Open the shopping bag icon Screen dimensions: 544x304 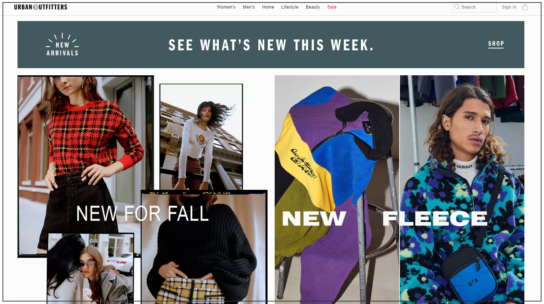(x=525, y=7)
